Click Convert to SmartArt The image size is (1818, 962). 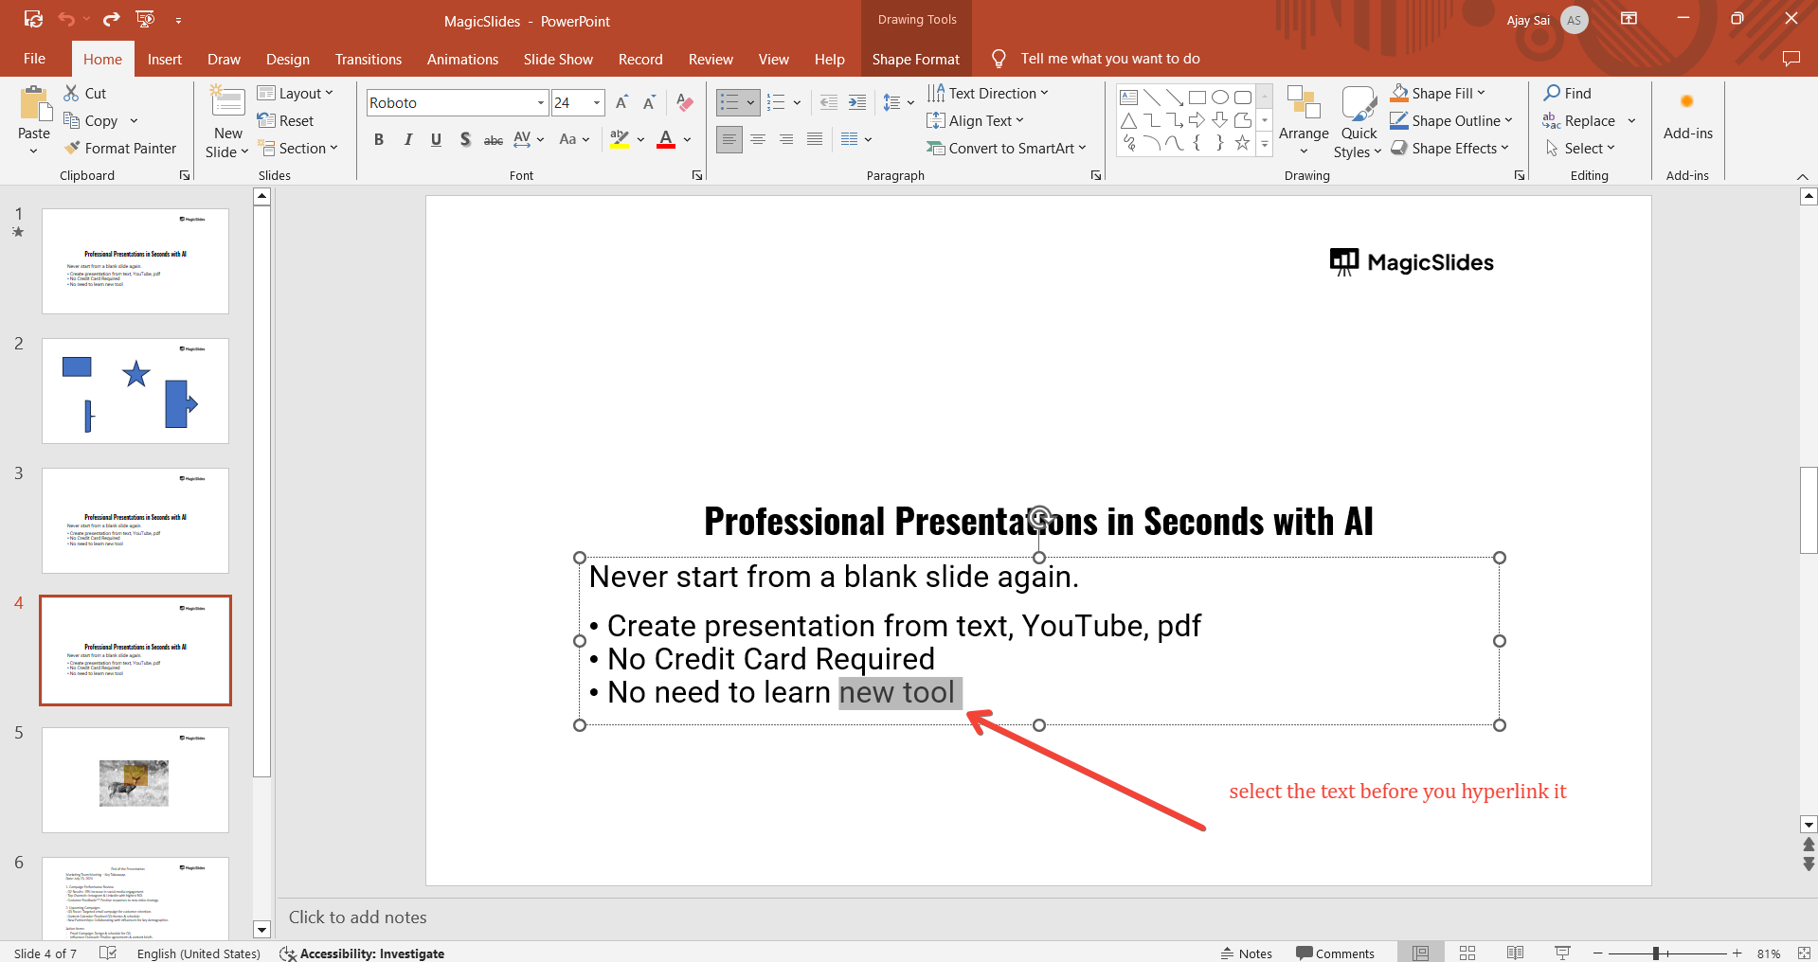[x=1006, y=148]
